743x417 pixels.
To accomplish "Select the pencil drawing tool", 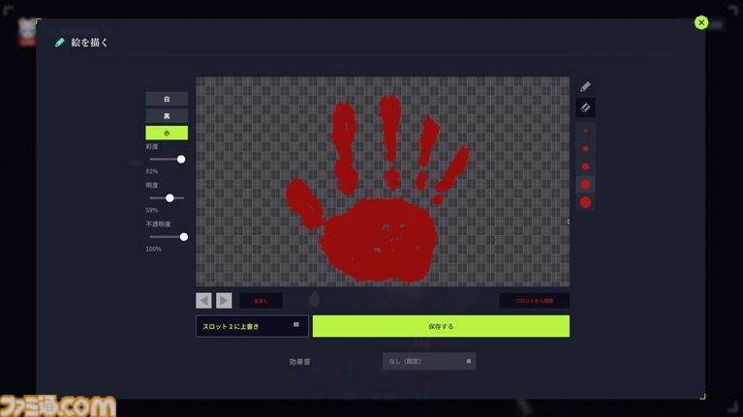I will (x=585, y=87).
